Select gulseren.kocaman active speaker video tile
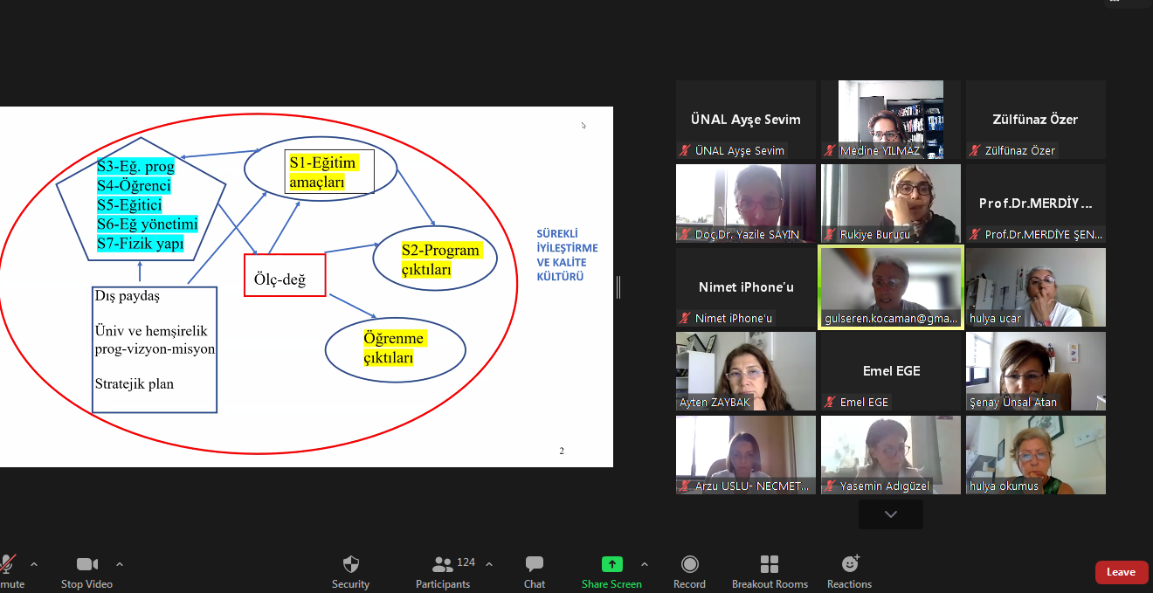Viewport: 1153px width, 593px height. click(891, 288)
